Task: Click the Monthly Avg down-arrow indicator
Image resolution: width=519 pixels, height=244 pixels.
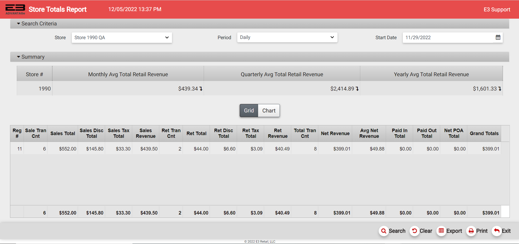Action: click(201, 89)
